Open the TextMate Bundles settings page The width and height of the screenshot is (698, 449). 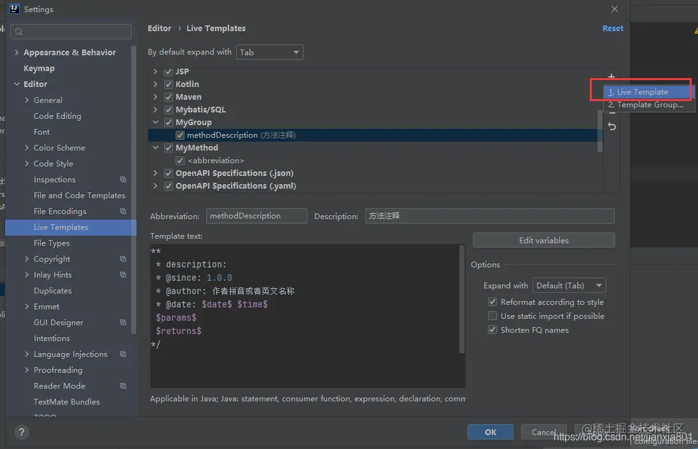[x=67, y=402]
